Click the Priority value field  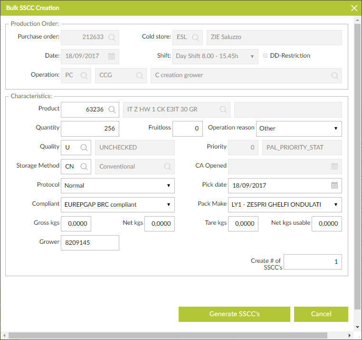pyautogui.click(x=243, y=148)
